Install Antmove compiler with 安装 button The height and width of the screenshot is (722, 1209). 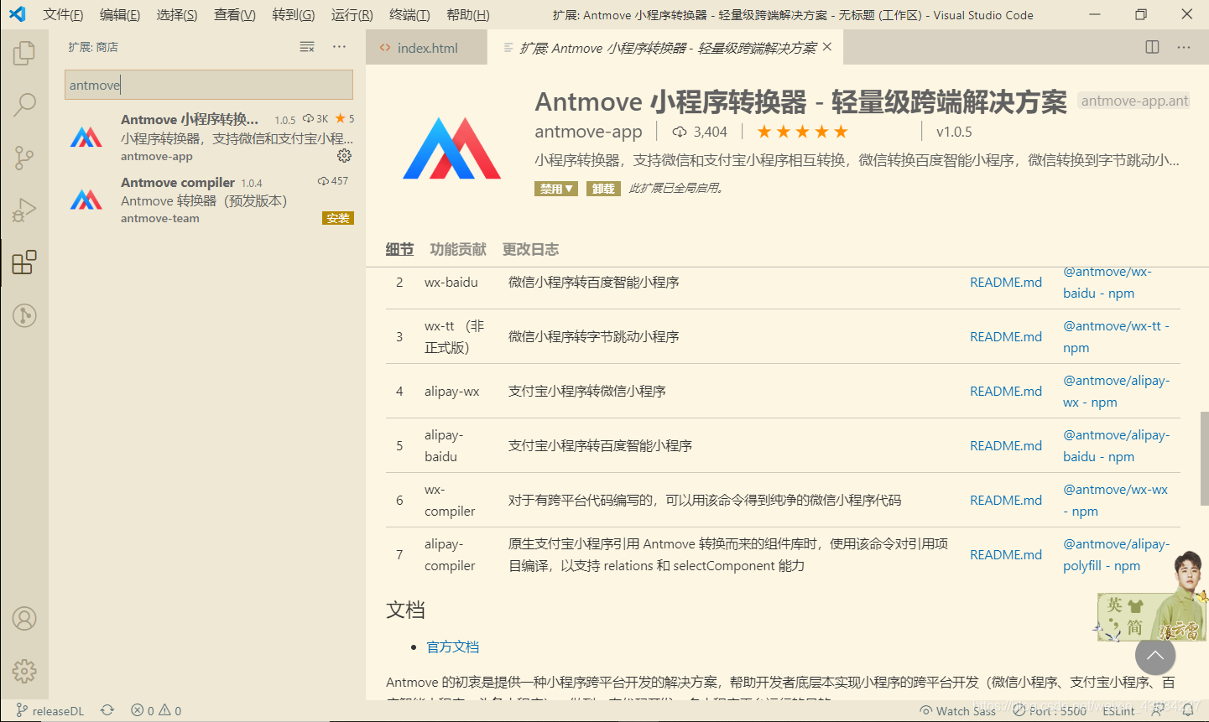[x=338, y=218]
